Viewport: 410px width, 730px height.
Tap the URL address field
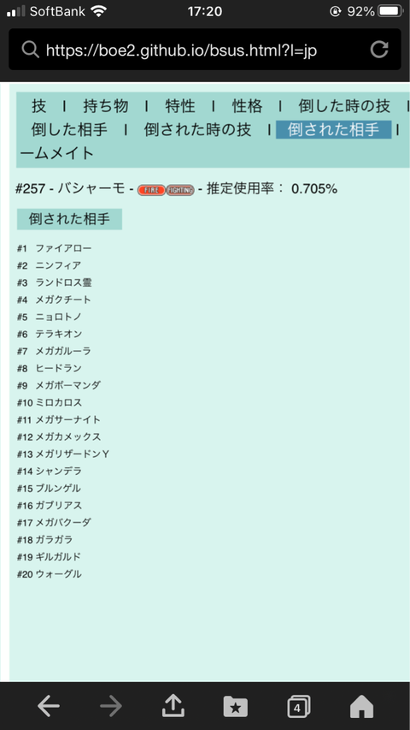204,50
